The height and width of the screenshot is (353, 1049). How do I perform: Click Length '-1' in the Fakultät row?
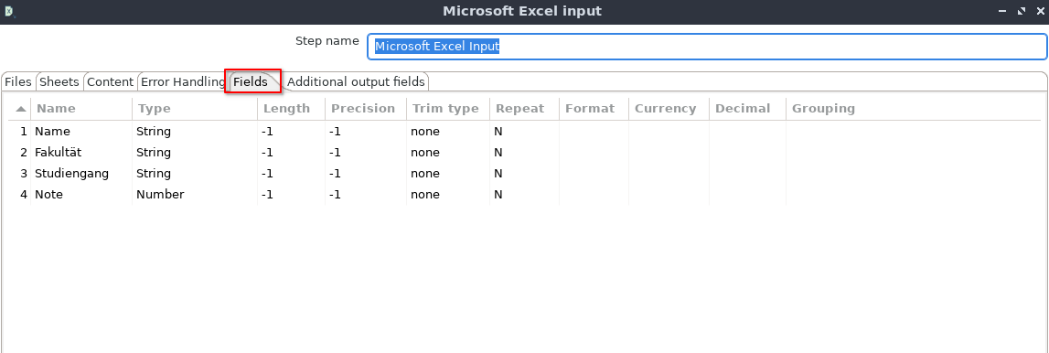pyautogui.click(x=291, y=153)
